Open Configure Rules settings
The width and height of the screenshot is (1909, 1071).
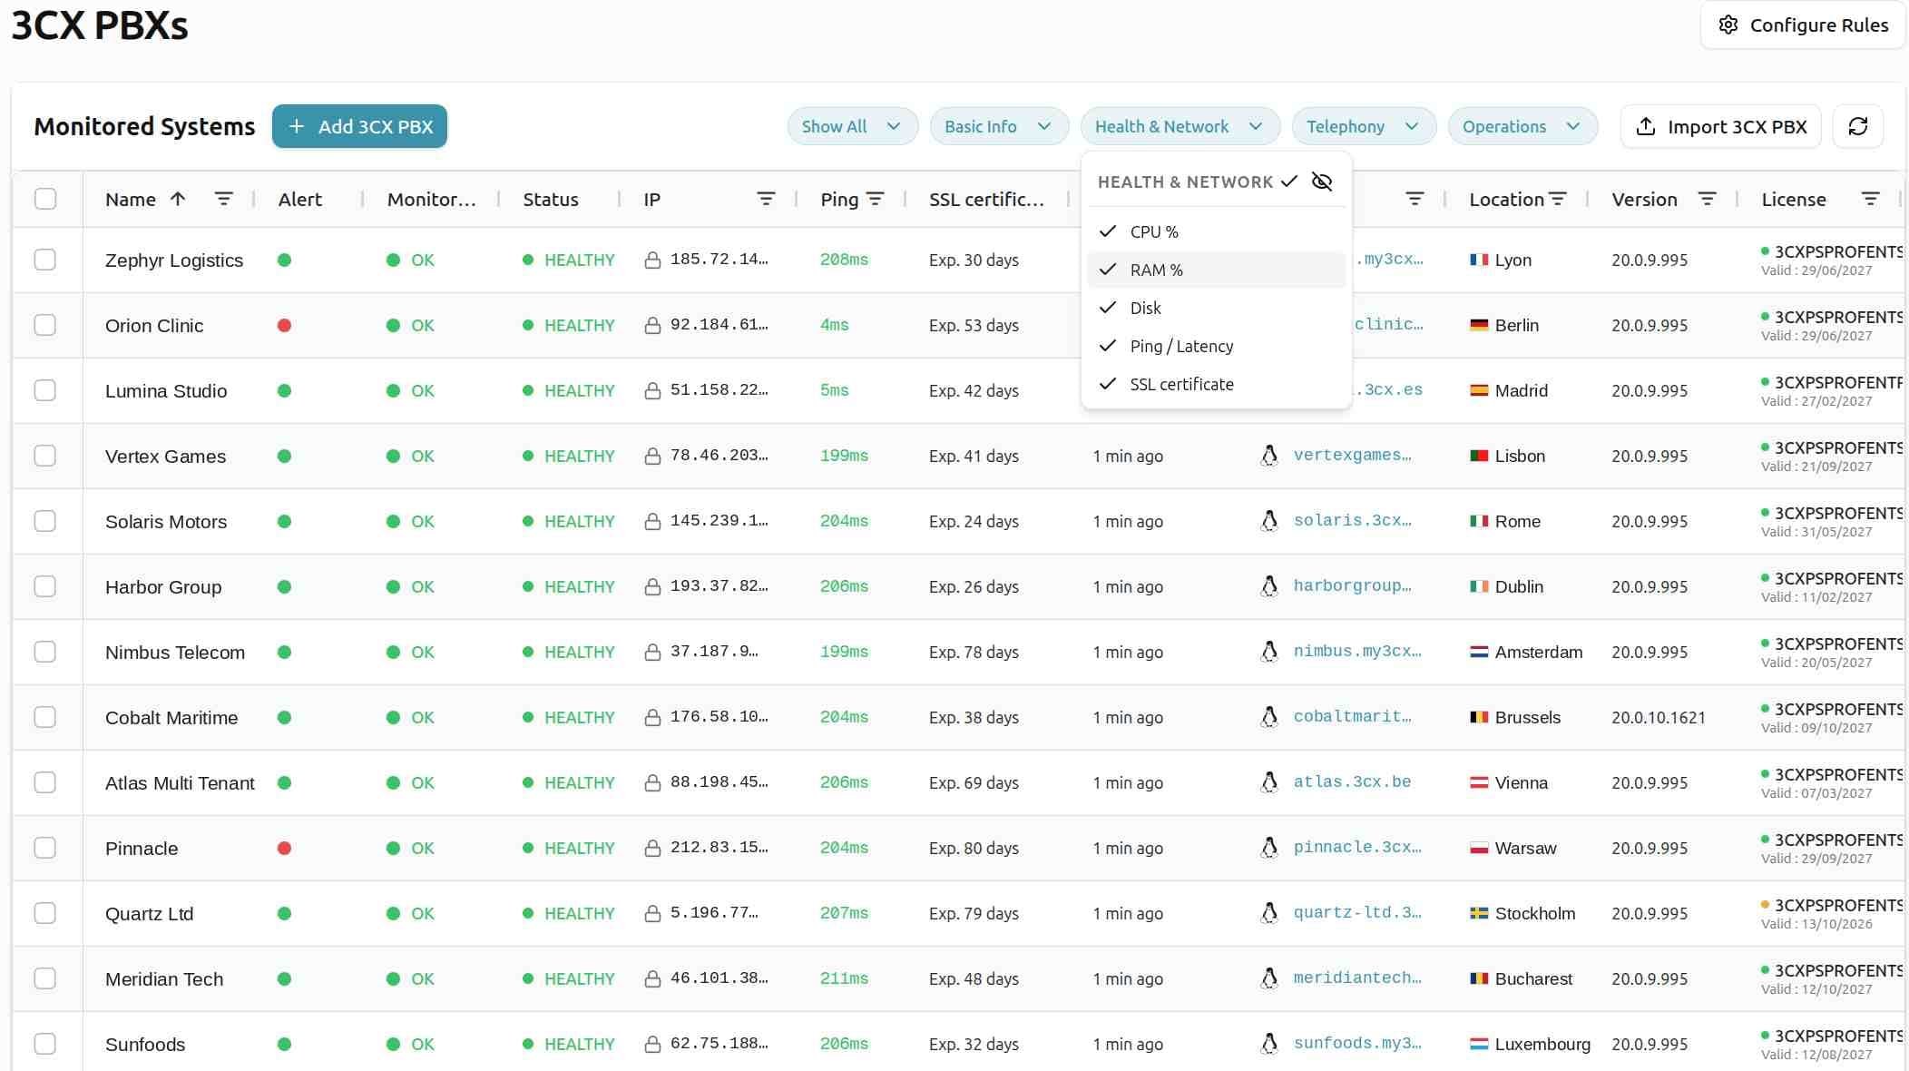pyautogui.click(x=1802, y=25)
